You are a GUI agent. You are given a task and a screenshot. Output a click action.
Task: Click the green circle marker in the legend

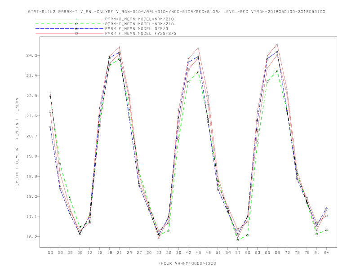coord(76,24)
